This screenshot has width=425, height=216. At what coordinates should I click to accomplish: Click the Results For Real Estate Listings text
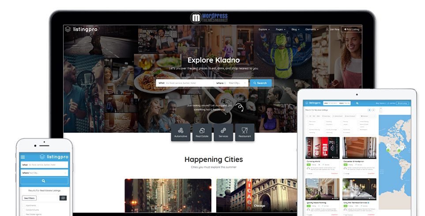pos(45,190)
